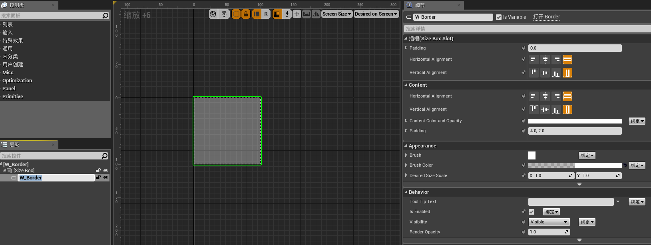Open the Panel palette category

coord(9,89)
